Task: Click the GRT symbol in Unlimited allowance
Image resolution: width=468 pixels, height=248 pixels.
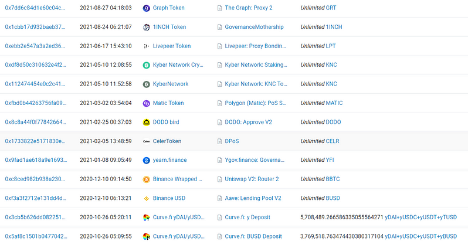Action: 331,8
